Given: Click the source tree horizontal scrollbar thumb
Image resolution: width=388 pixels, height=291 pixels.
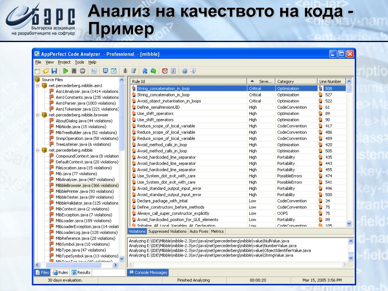Looking at the screenshot, I should tap(73, 265).
